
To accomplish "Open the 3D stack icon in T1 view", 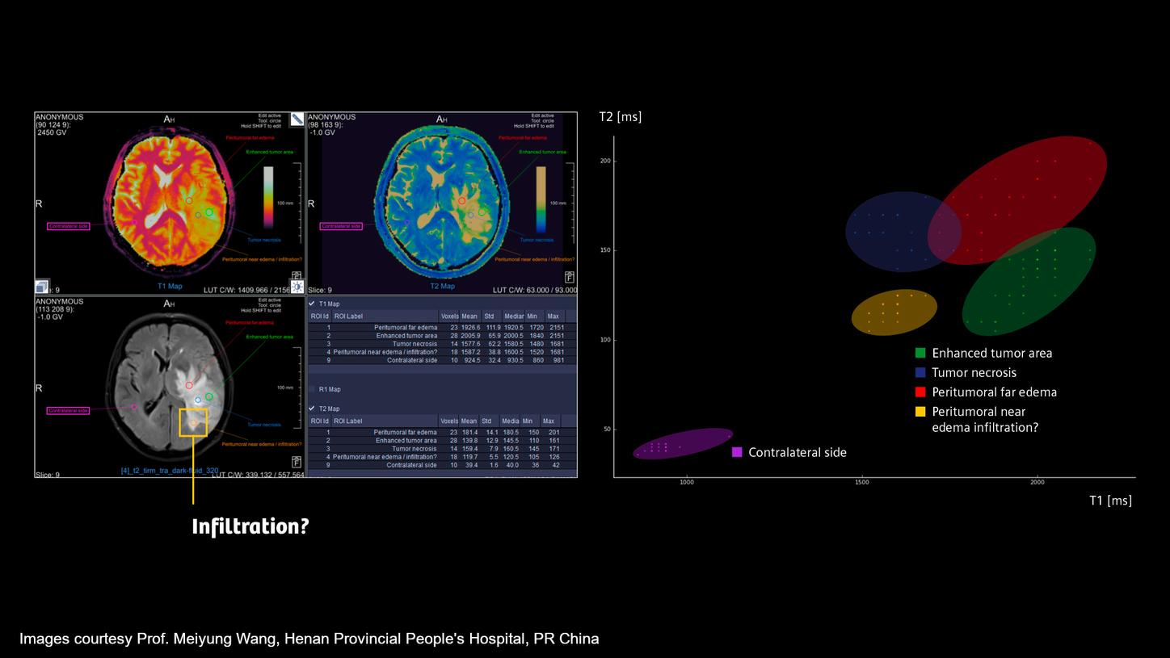I will 42,287.
